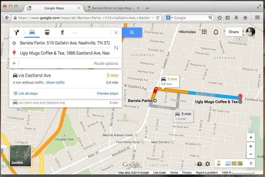Switch to the Google Maps tab

coord(54,8)
